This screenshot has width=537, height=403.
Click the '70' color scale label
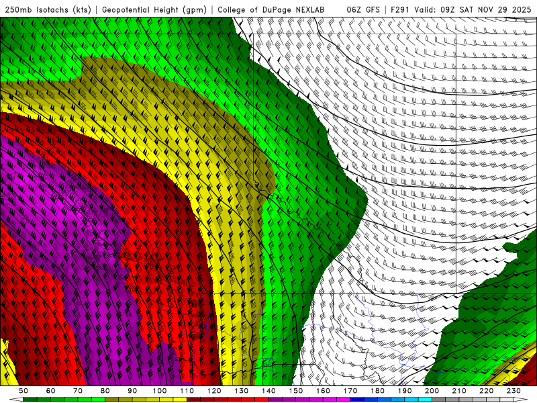(78, 391)
